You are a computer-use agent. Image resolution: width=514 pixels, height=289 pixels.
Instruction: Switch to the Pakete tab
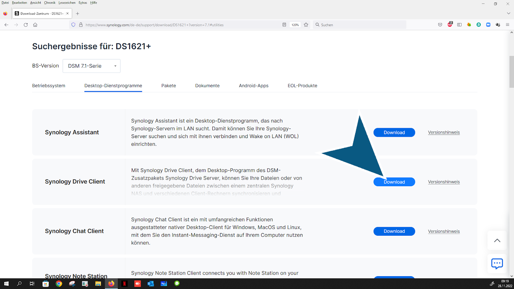pyautogui.click(x=169, y=86)
